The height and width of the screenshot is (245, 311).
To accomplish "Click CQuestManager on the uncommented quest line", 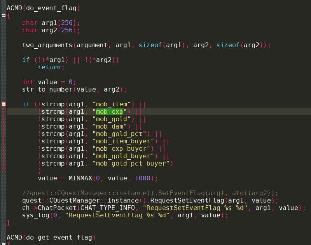I will 74,201.
